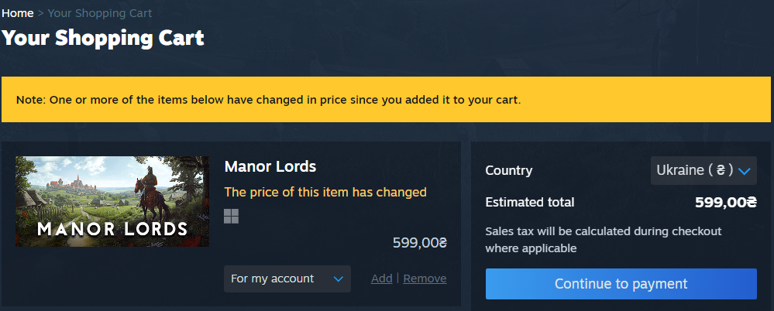Open the Ukraine country dropdown
The image size is (774, 311).
coord(703,170)
